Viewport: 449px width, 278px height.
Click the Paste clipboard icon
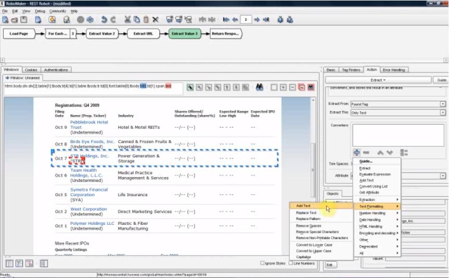click(146, 19)
